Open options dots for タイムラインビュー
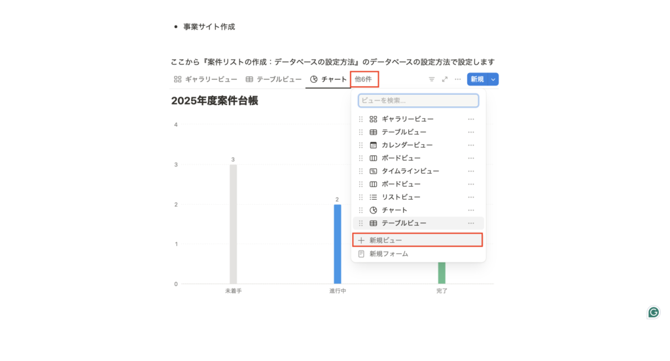Image resolution: width=670 pixels, height=361 pixels. point(471,171)
